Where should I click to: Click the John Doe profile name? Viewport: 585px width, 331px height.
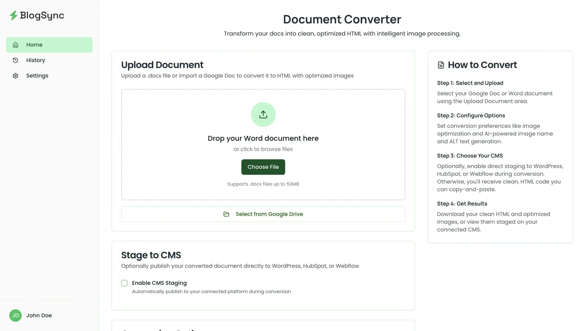[39, 315]
